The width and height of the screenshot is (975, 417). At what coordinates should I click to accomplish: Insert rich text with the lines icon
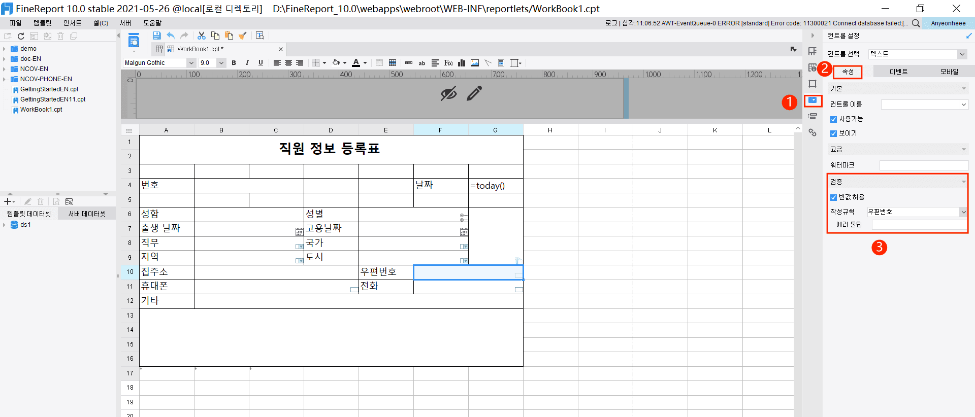click(435, 63)
